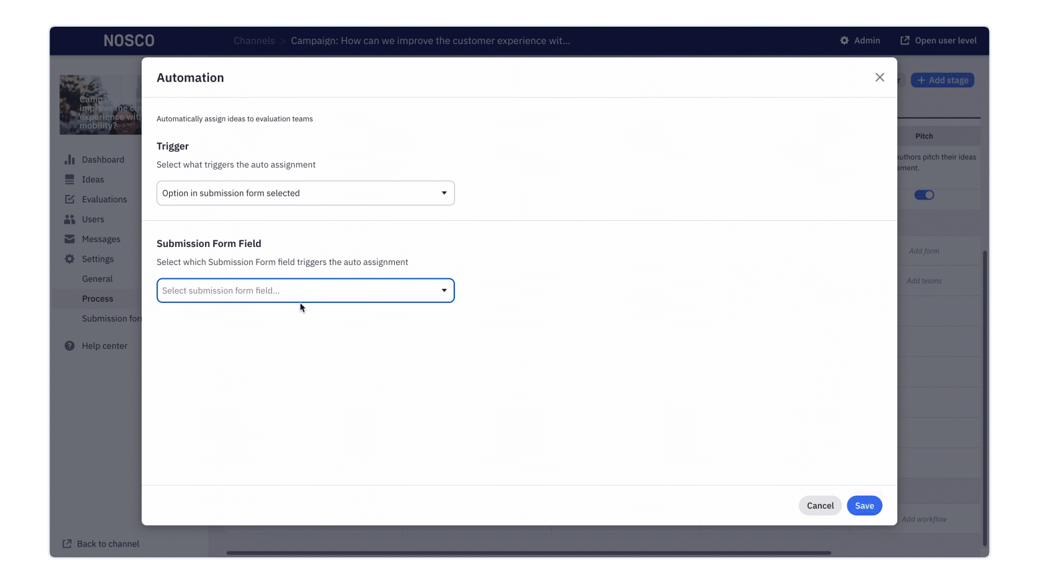
Task: Click the Help center question mark icon
Action: (69, 345)
